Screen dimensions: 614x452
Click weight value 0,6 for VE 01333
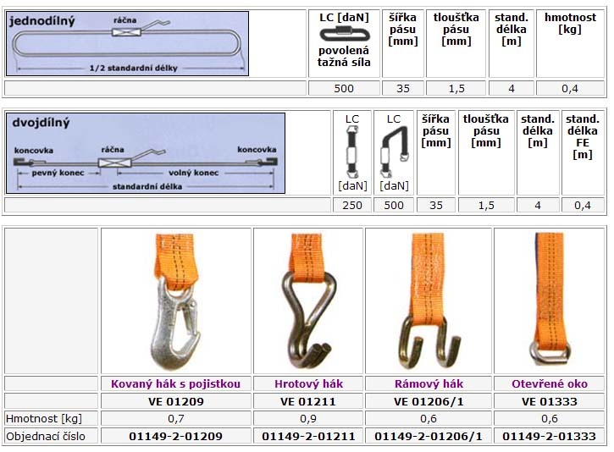tap(550, 419)
